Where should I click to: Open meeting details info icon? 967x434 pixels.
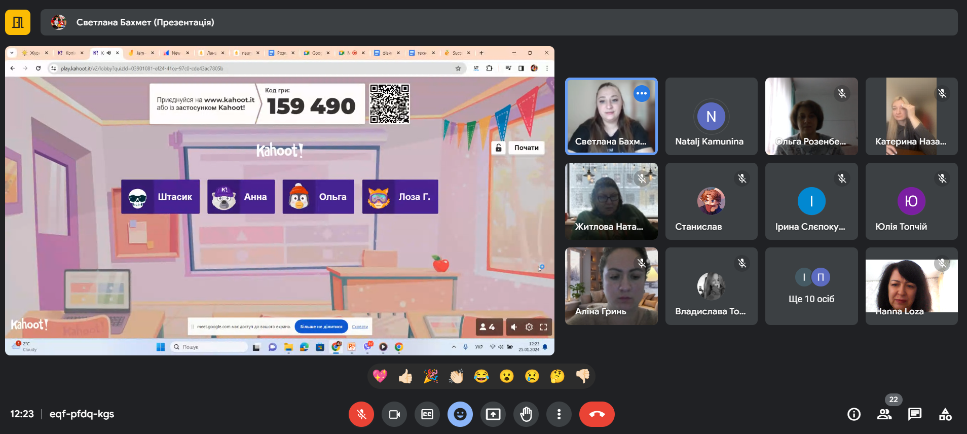(x=853, y=414)
